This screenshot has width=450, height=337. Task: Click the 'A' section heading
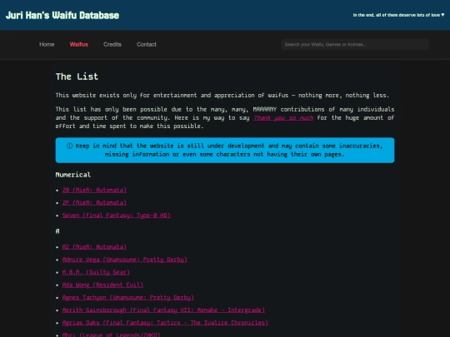click(x=57, y=231)
